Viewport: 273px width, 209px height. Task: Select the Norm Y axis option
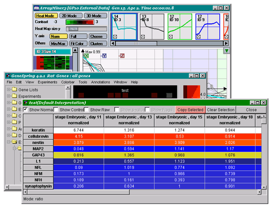point(59,36)
